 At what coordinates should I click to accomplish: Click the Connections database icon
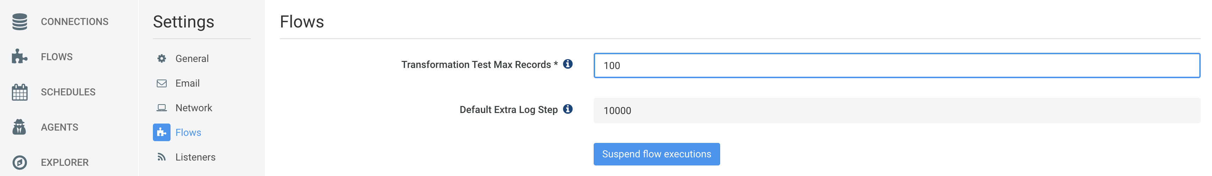[x=19, y=21]
